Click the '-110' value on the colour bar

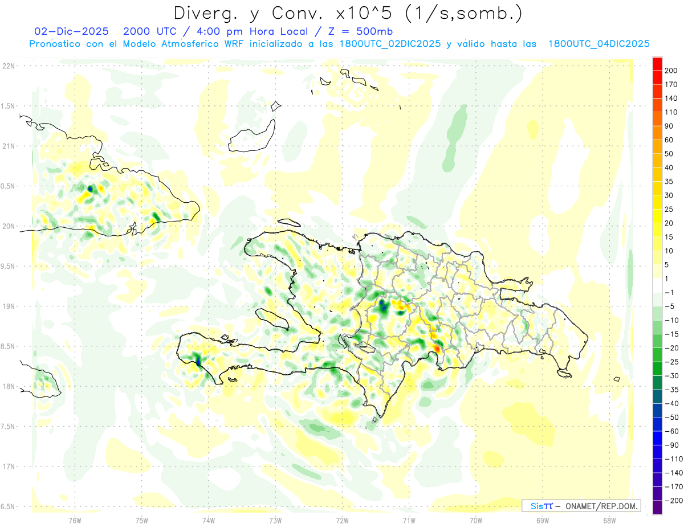click(674, 459)
